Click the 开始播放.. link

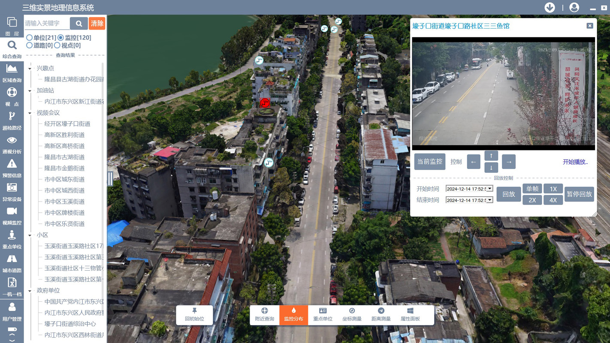(575, 162)
